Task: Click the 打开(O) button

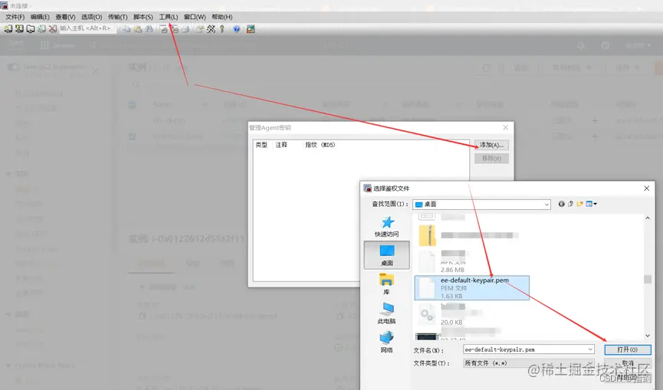Action: pos(628,349)
